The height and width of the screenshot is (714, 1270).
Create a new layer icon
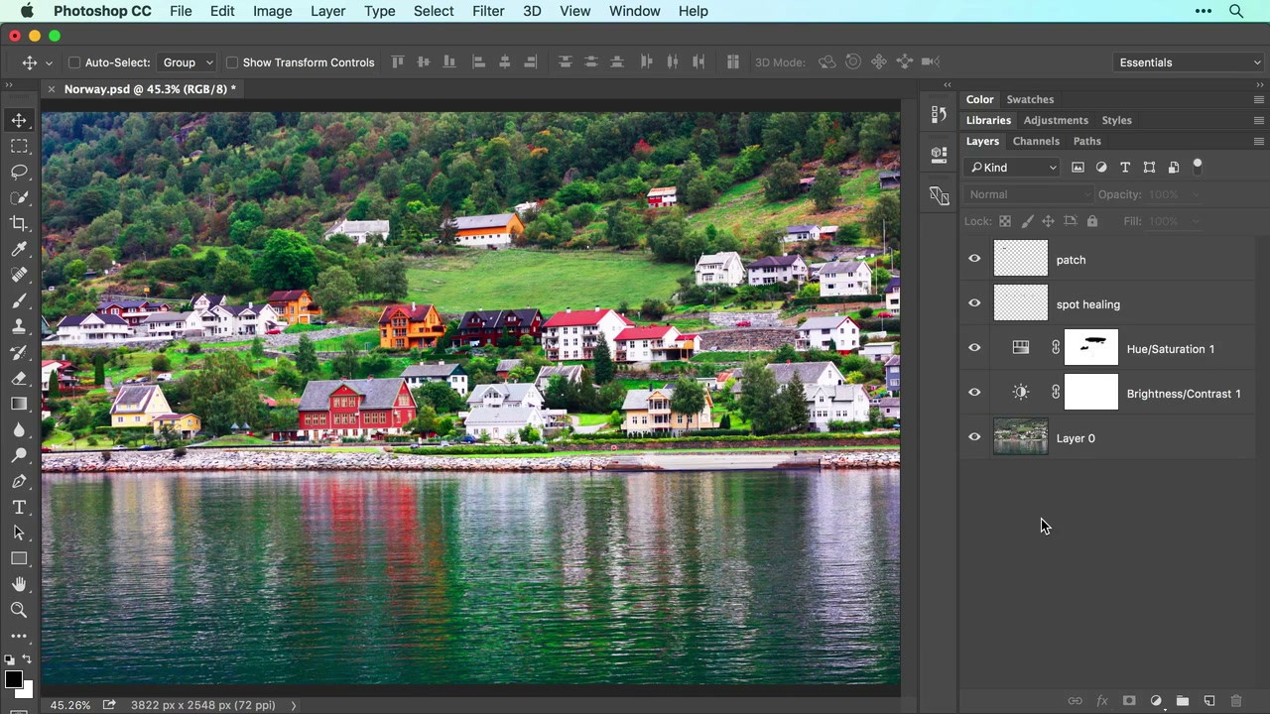(1209, 701)
